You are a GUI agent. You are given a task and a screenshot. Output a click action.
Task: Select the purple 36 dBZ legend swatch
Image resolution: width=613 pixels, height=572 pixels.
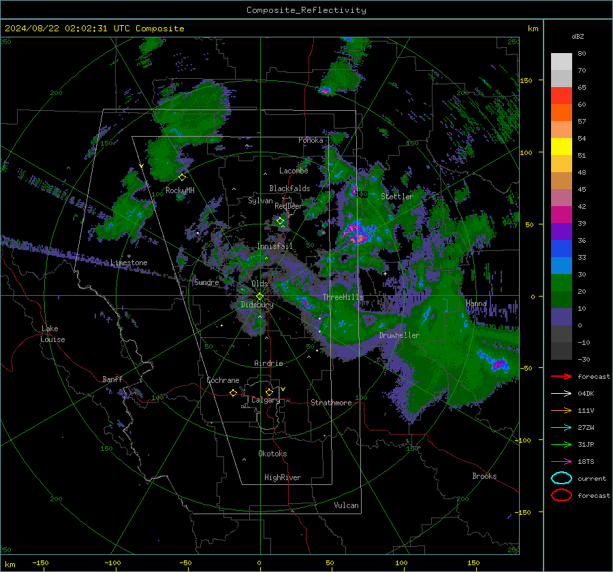pos(561,232)
